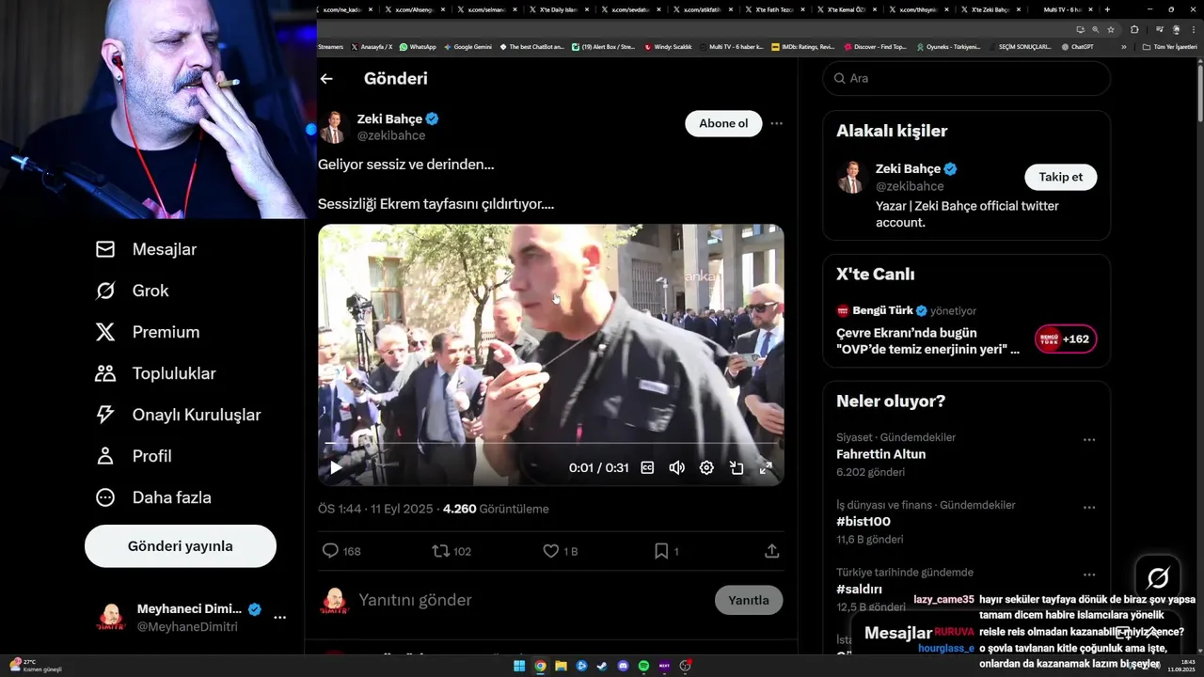Open the @zekibahce handle on the post
Screen dimensions: 1204x677
391,136
